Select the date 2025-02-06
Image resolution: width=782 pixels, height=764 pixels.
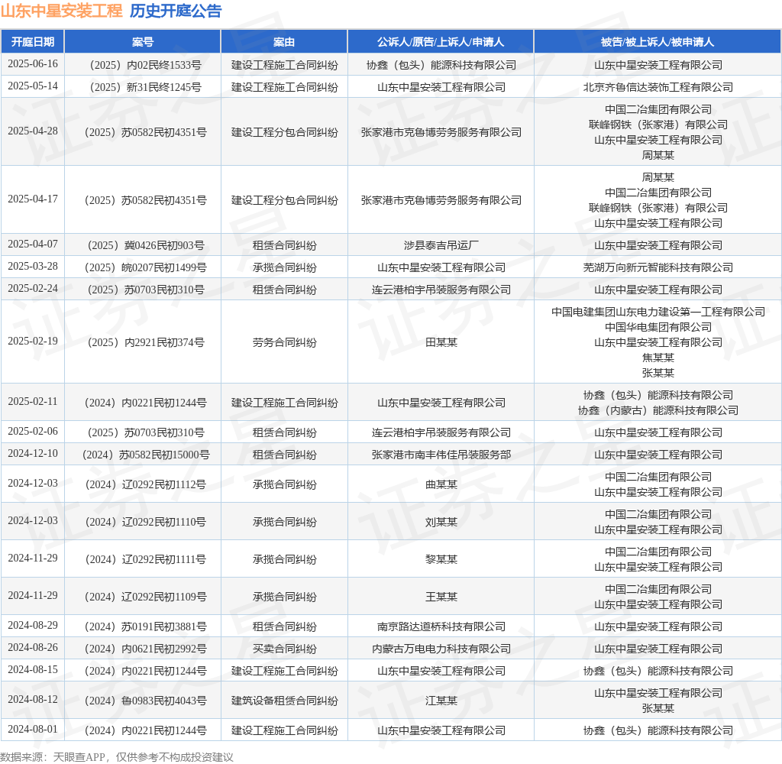[33, 431]
